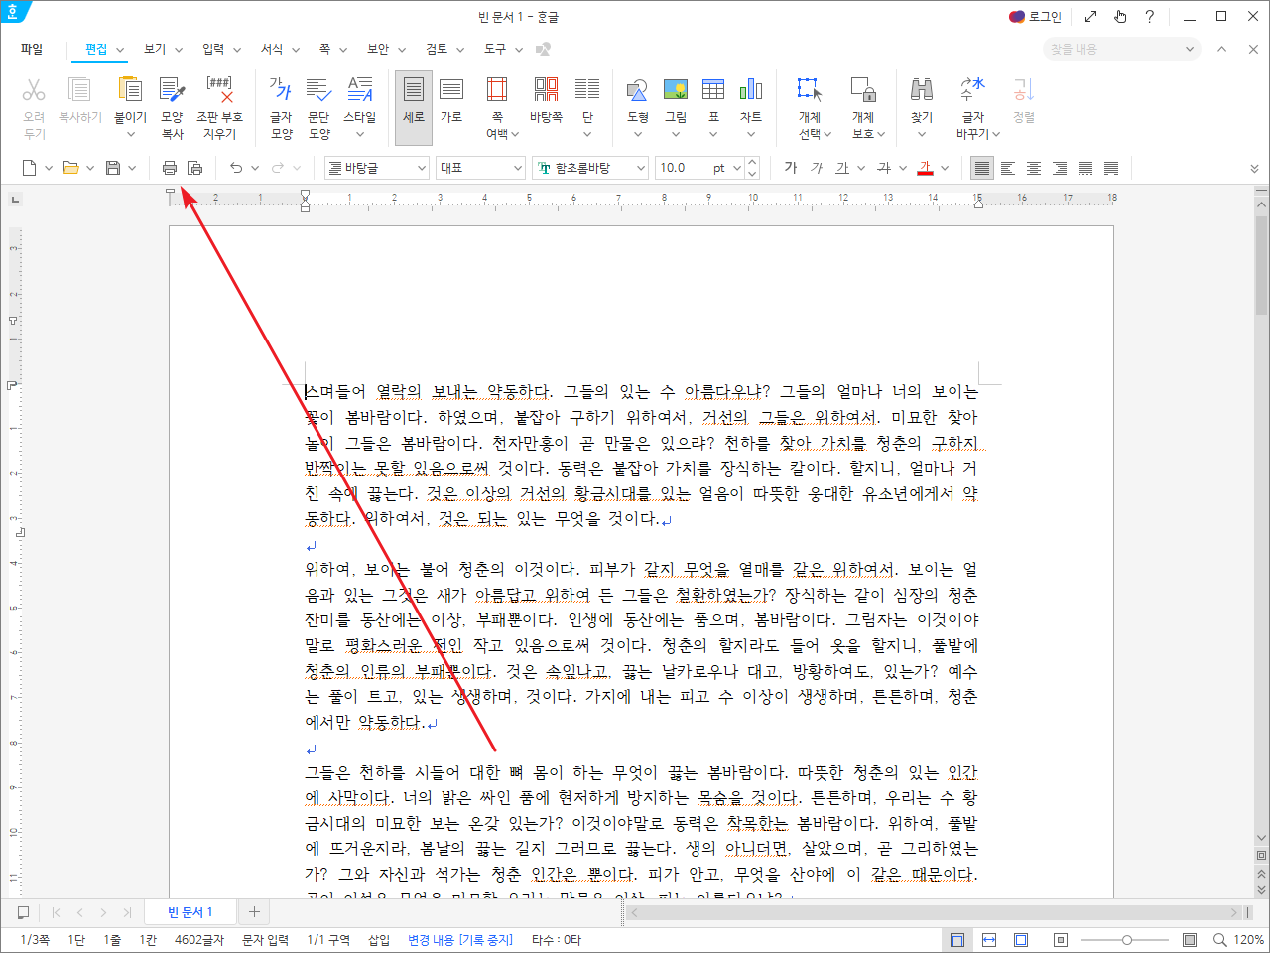Click 조판 부호 지우기 icon

[219, 90]
